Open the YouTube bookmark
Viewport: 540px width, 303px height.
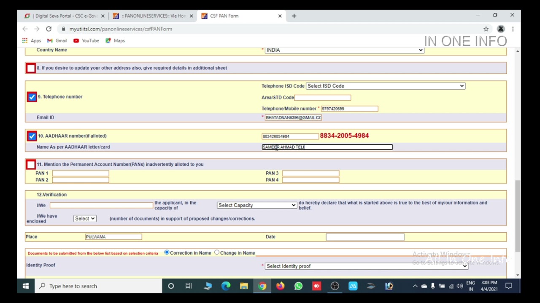86,41
